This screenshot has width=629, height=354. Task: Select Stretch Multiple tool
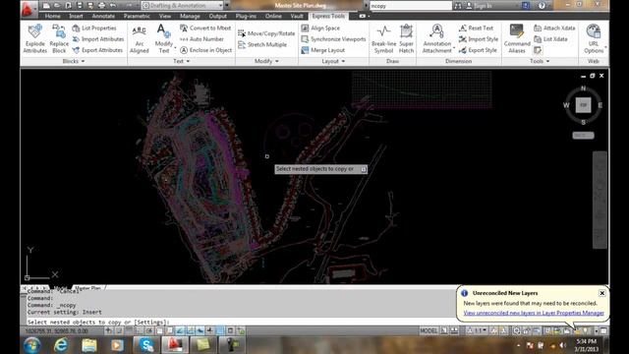262,44
